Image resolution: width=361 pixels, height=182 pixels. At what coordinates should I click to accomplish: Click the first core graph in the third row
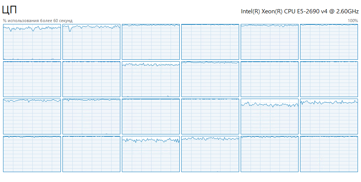[x=32, y=117]
